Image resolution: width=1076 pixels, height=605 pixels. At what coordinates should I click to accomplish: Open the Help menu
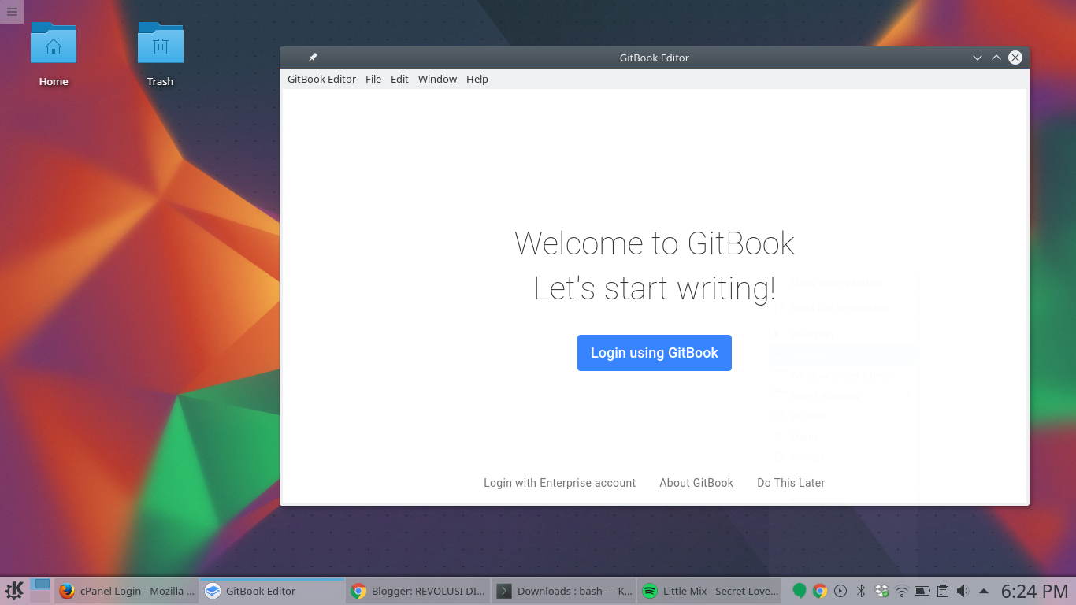tap(477, 79)
